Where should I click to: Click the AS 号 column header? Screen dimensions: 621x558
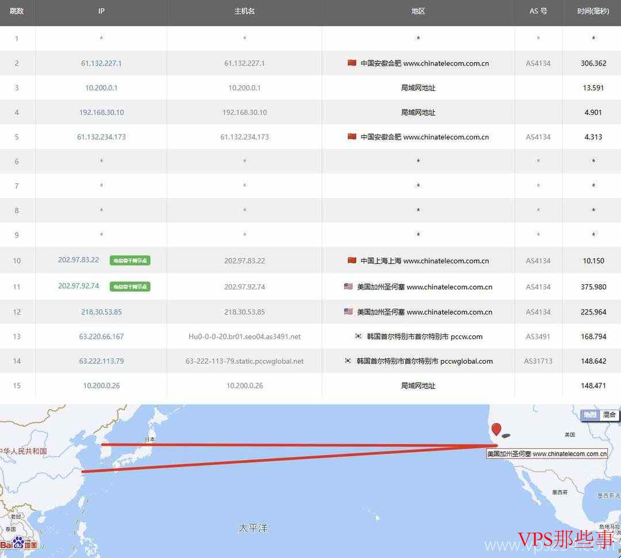point(538,11)
